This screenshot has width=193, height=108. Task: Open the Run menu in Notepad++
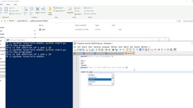(x=131, y=47)
